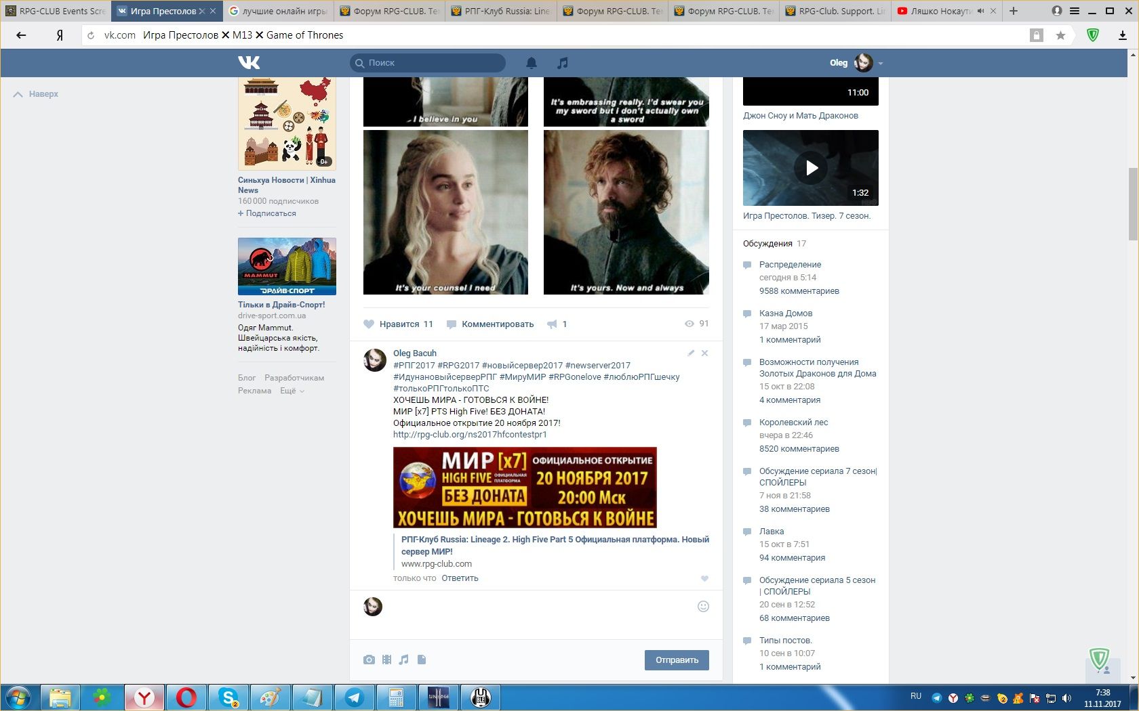
Task: Expand the Ещё menu in the footer
Action: click(292, 391)
